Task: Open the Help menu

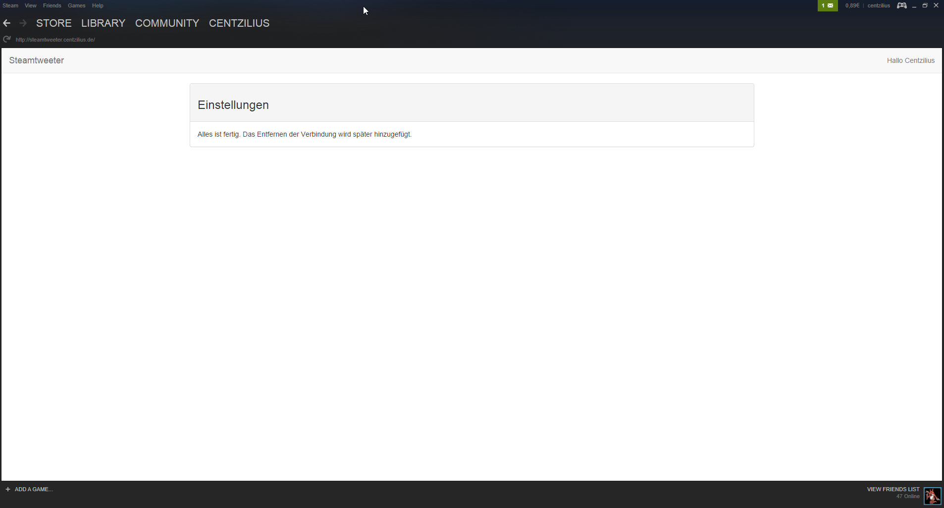Action: [98, 5]
